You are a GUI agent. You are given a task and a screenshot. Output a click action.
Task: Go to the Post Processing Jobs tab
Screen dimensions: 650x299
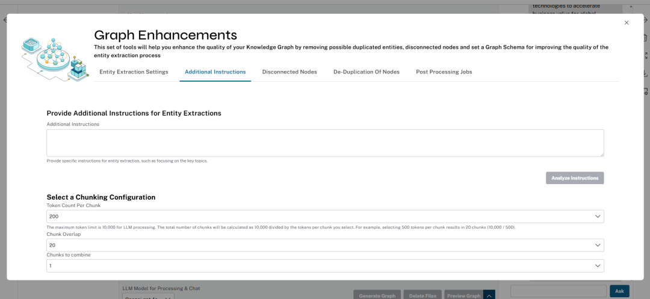(444, 72)
